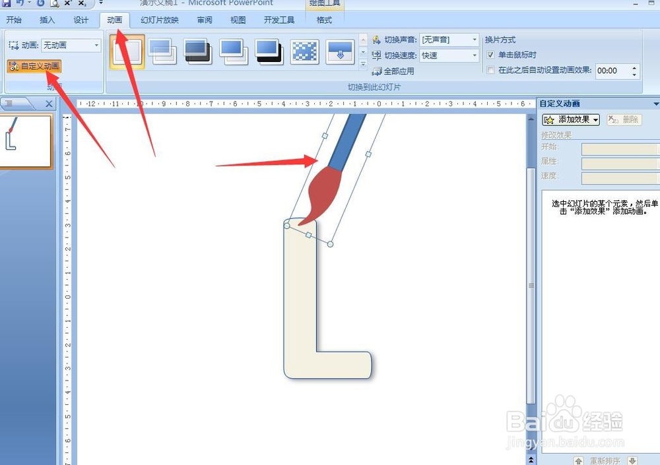Switch to the 开发工具 ribbon tab
This screenshot has width=660, height=465.
(x=279, y=20)
